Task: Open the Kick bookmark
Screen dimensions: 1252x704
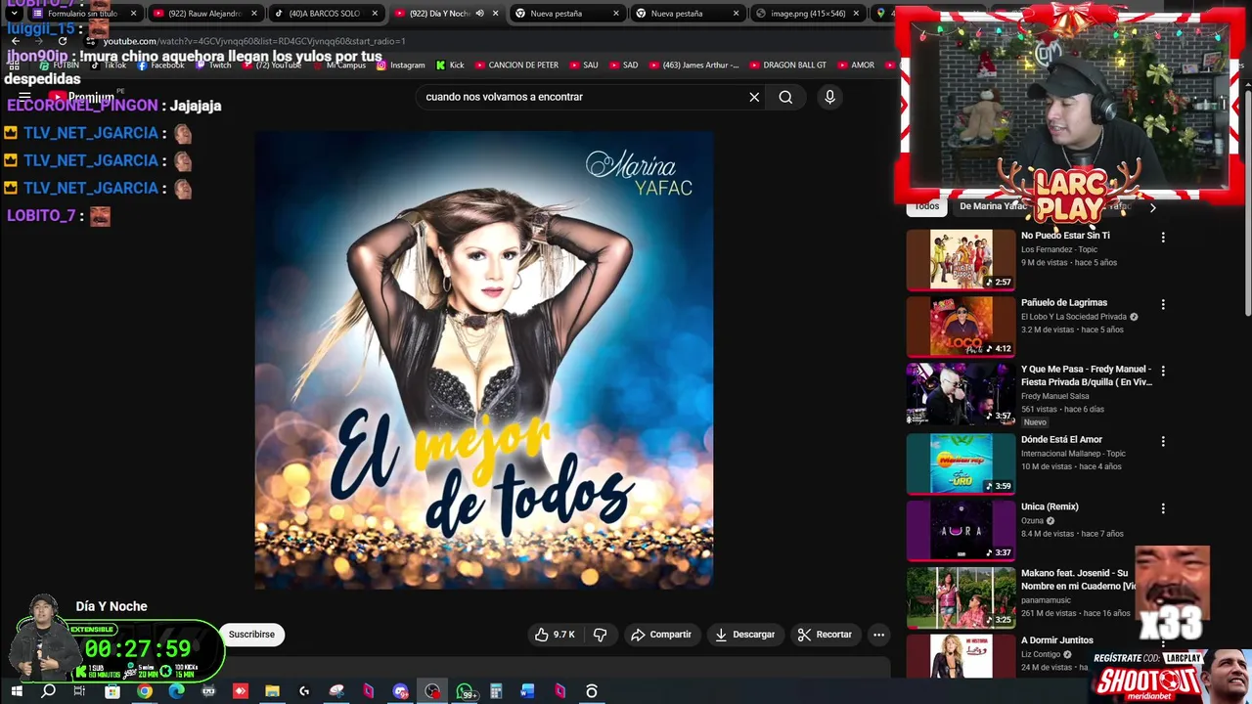Action: (450, 66)
